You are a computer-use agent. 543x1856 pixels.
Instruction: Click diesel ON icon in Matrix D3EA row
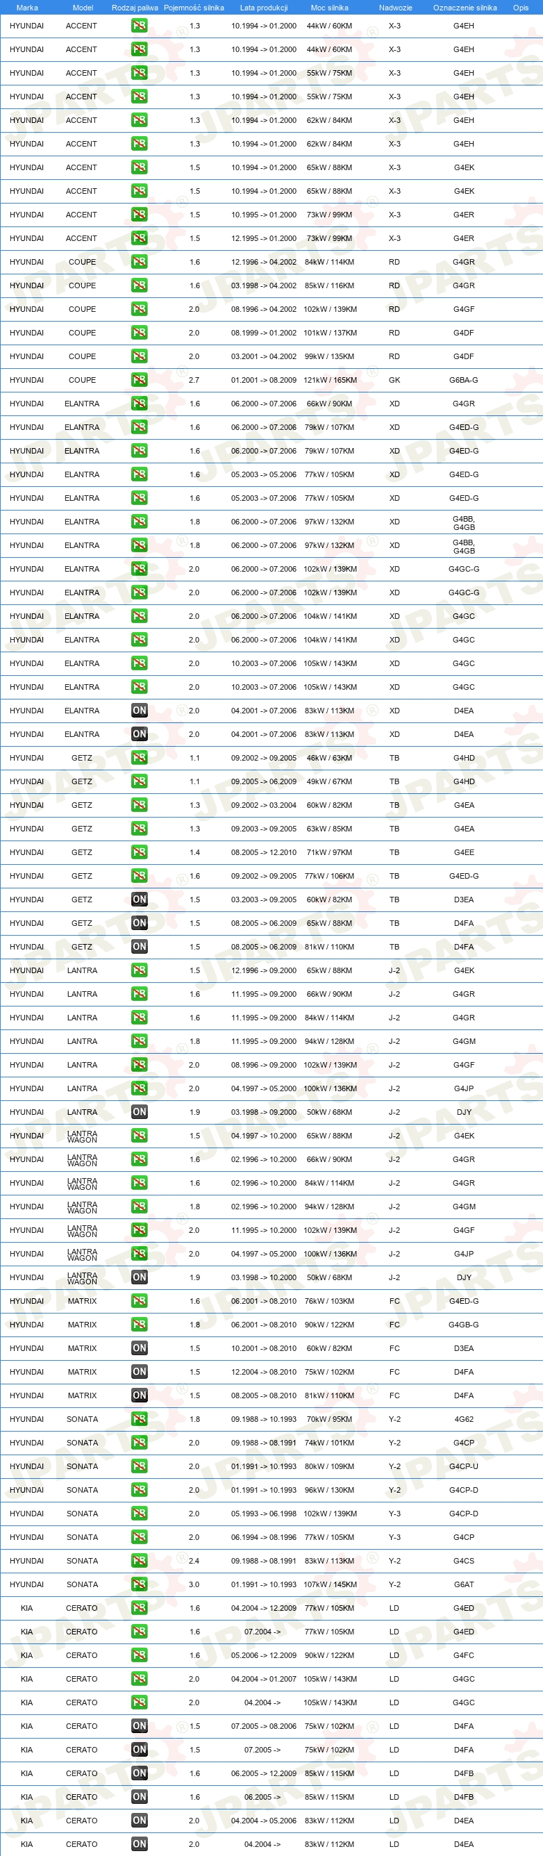[x=139, y=1348]
